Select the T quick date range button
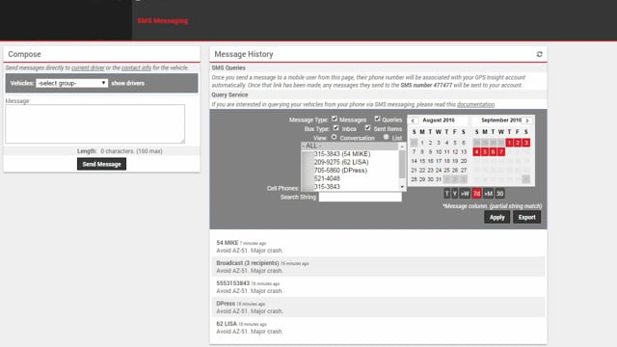Image resolution: width=617 pixels, height=347 pixels. coord(446,194)
